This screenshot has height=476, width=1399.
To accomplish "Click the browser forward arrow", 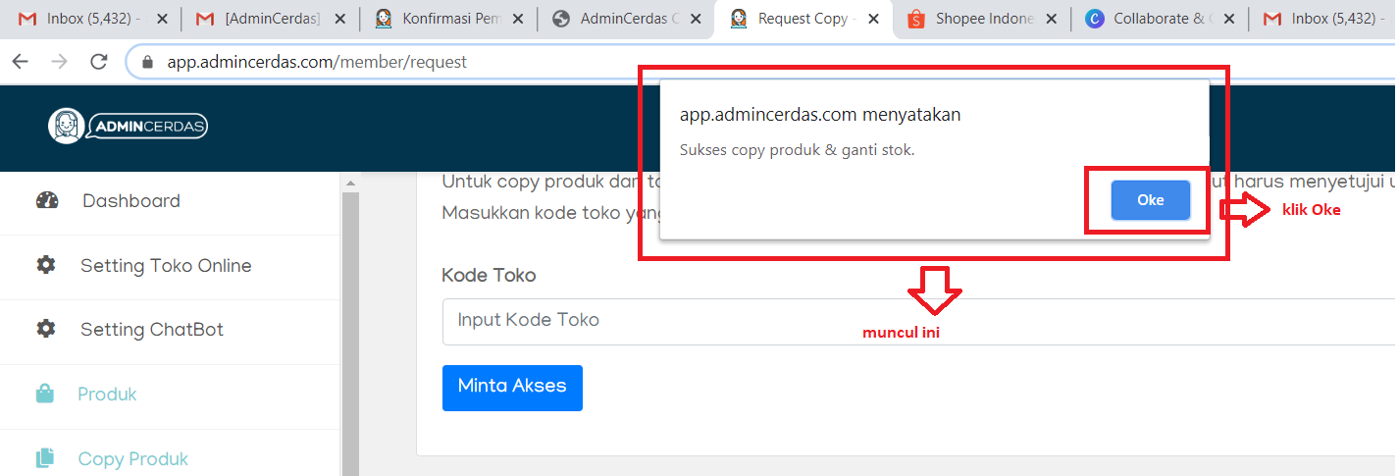I will pyautogui.click(x=59, y=62).
